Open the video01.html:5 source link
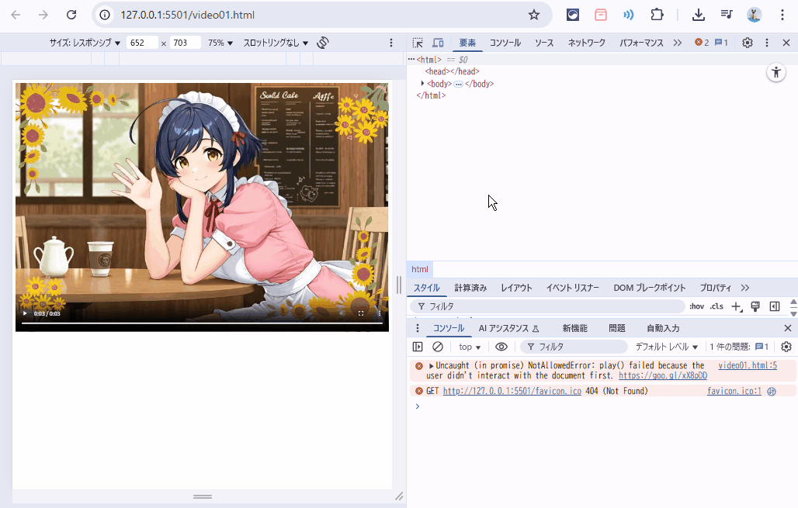 (x=747, y=365)
